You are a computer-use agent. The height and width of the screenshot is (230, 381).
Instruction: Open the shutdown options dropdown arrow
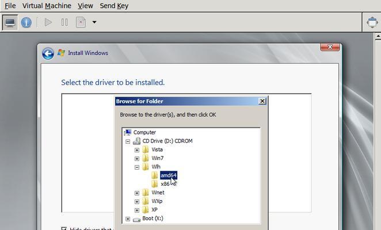(x=94, y=22)
